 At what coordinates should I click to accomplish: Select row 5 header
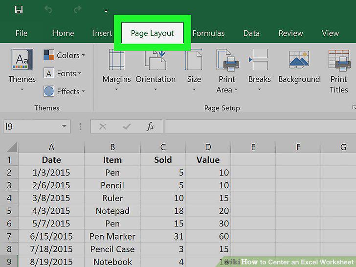[9, 211]
